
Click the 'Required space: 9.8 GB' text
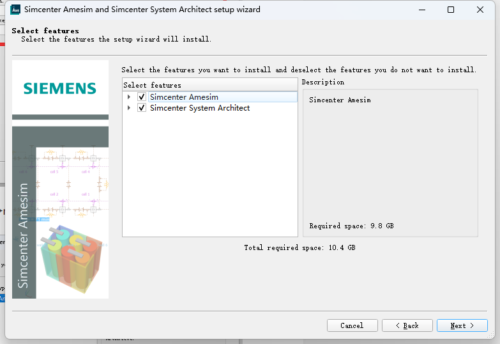tap(351, 226)
